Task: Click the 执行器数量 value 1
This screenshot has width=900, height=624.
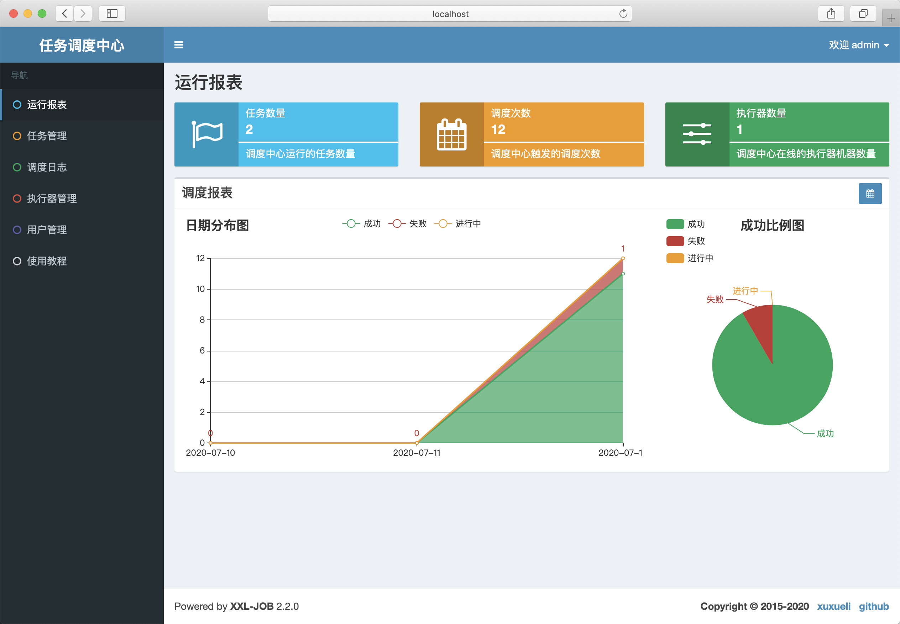Action: (739, 129)
